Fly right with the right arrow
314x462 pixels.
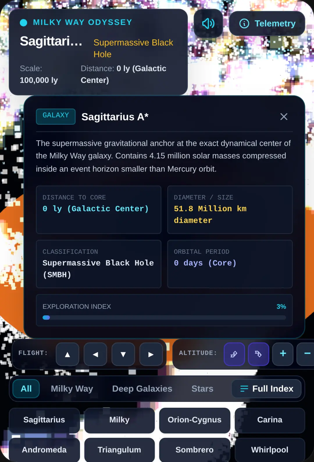coord(151,354)
